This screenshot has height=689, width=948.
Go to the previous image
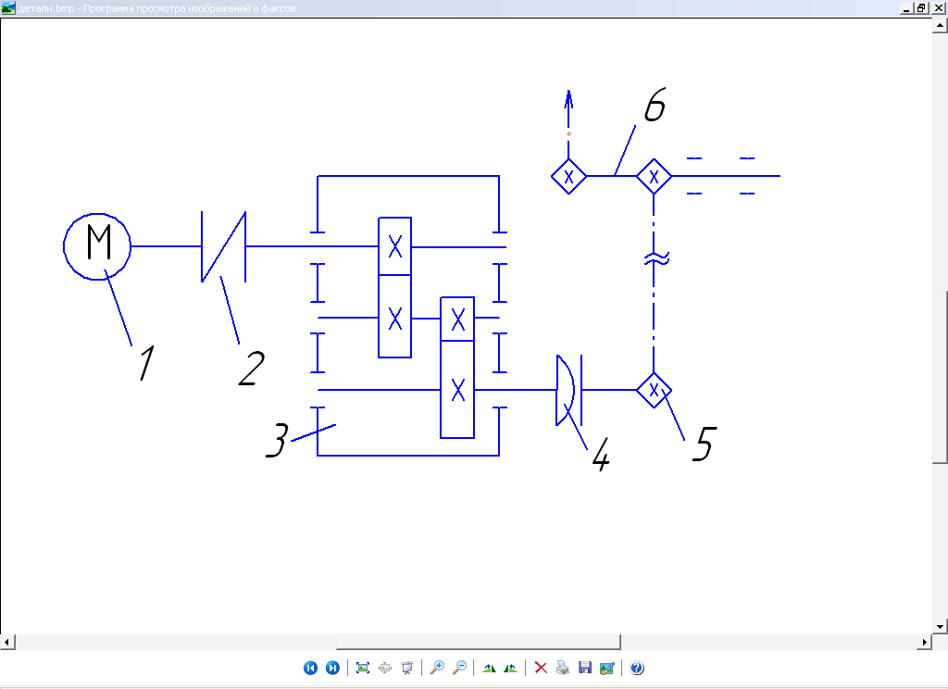click(x=310, y=668)
